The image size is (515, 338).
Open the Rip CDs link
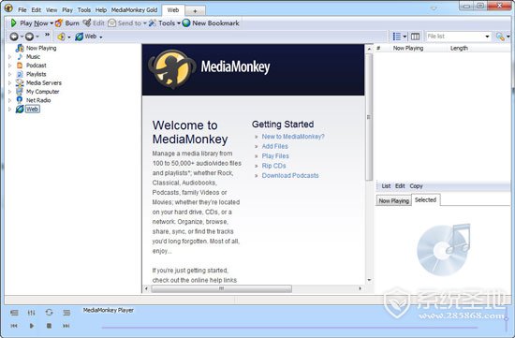273,166
